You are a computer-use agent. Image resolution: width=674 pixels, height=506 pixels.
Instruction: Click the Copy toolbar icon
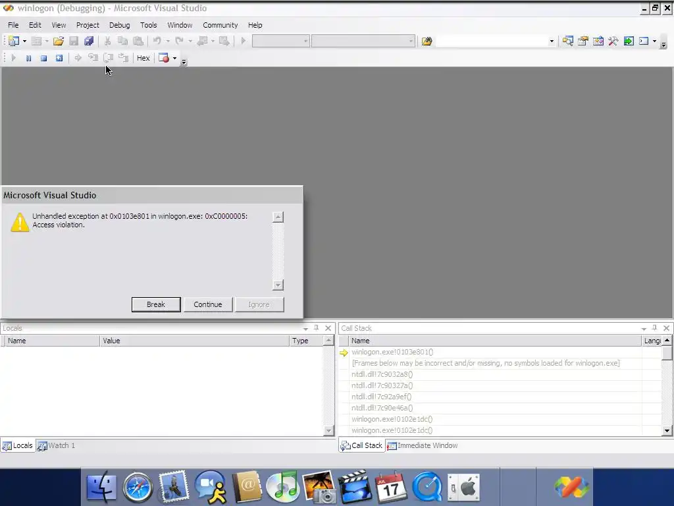122,41
